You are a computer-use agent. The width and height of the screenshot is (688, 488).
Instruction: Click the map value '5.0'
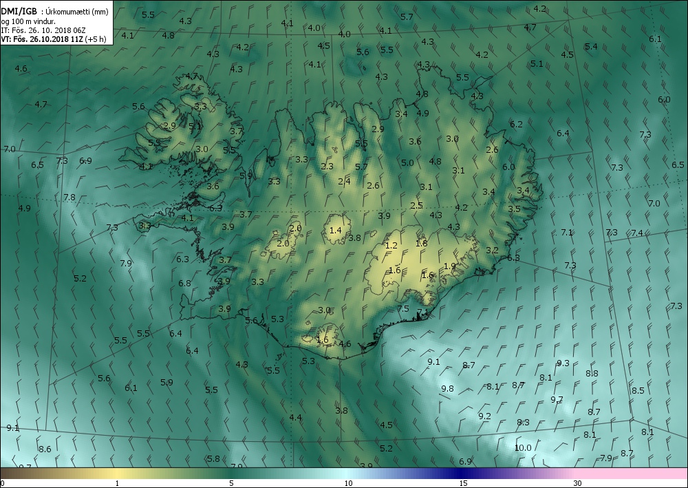(407, 163)
